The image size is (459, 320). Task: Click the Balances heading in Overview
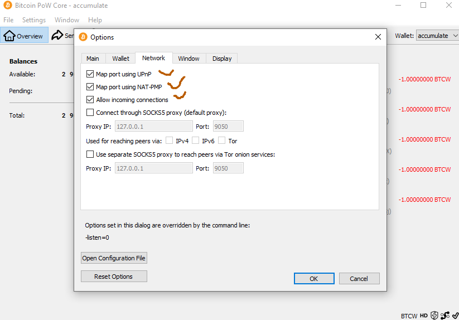[x=23, y=61]
